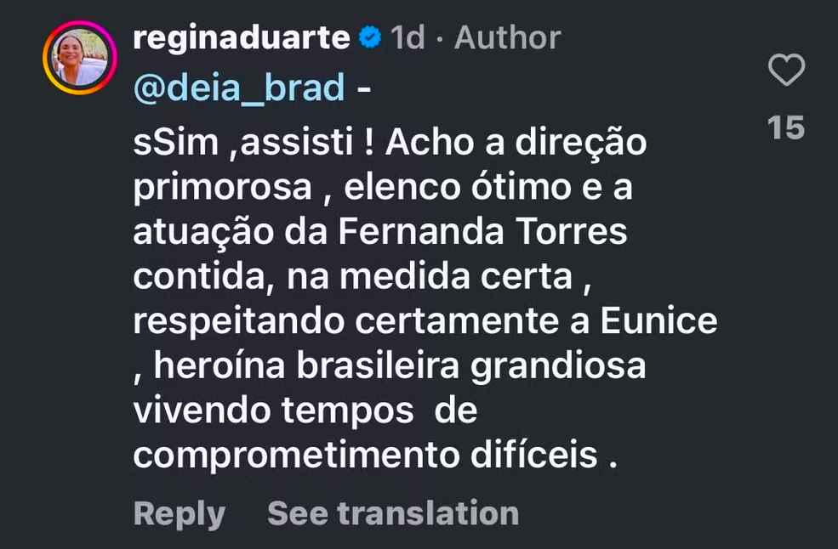Viewport: 838px width, 549px height.
Task: Open the @deia_brad mention
Action: 239,88
